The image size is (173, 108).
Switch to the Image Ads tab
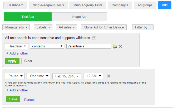coord(79,17)
